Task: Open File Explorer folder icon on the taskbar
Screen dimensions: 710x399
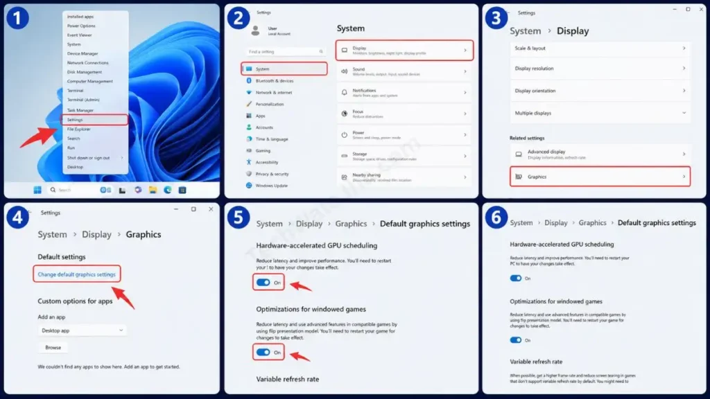Action: click(x=153, y=190)
